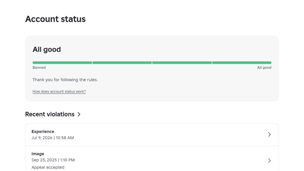
Task: Click the small All good label under bar
Action: tap(264, 68)
